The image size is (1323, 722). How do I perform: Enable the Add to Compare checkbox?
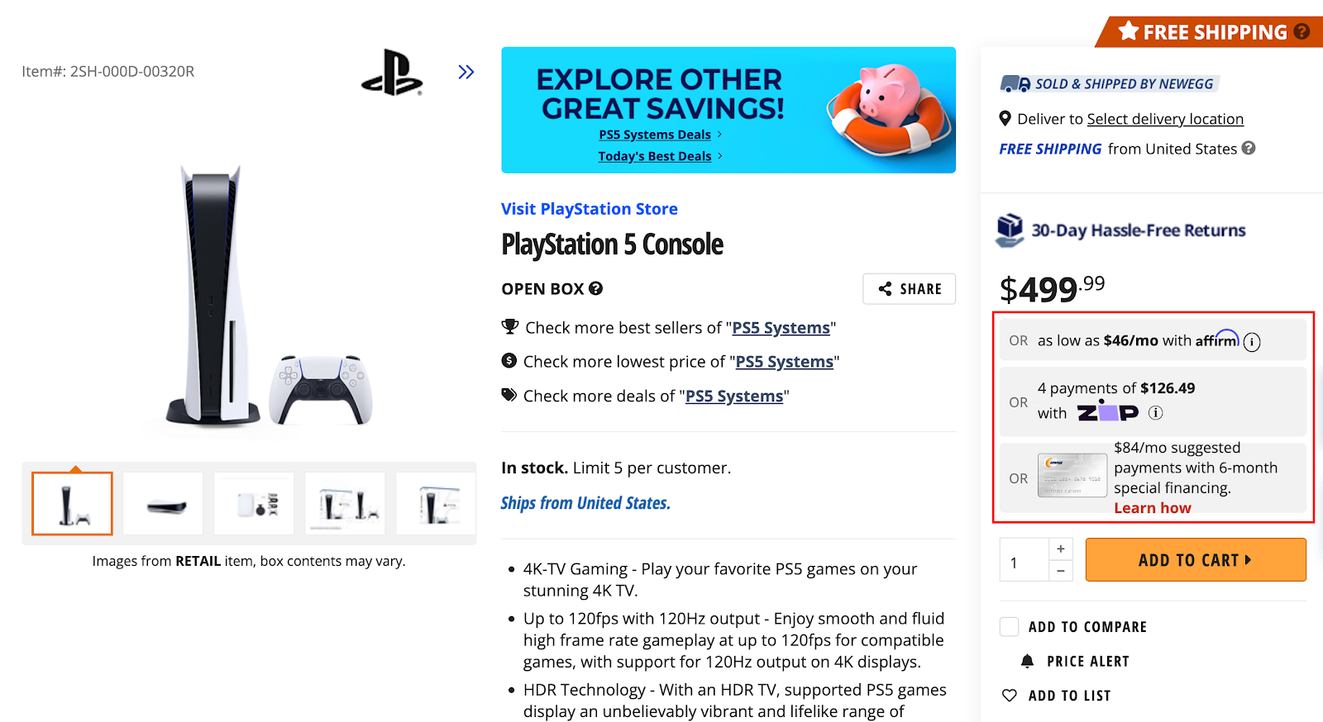(1009, 626)
